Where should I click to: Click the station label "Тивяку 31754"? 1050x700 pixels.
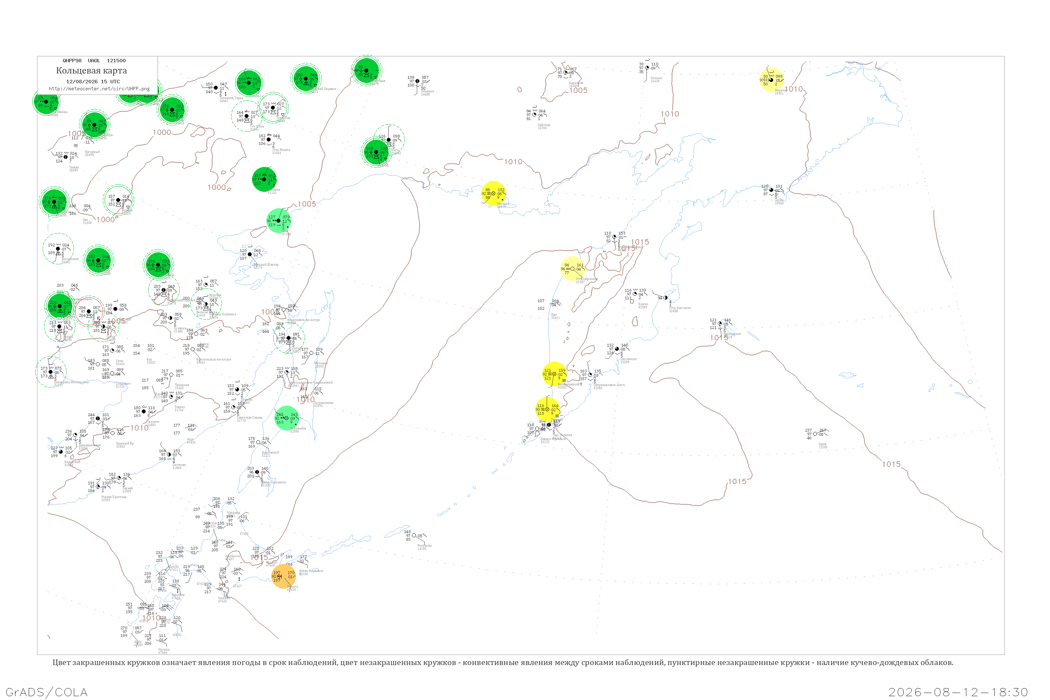(180, 408)
